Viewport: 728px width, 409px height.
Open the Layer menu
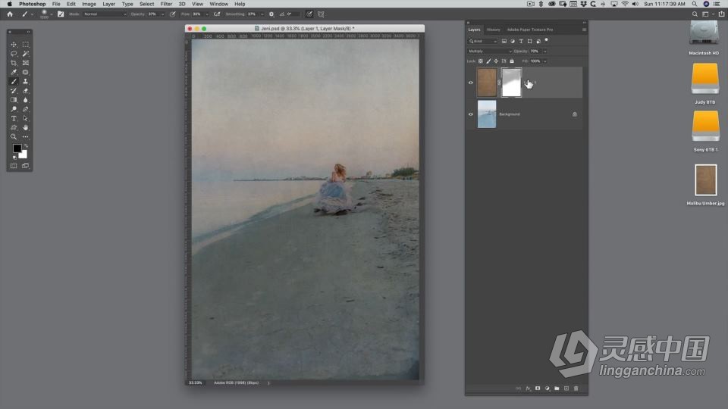[108, 4]
